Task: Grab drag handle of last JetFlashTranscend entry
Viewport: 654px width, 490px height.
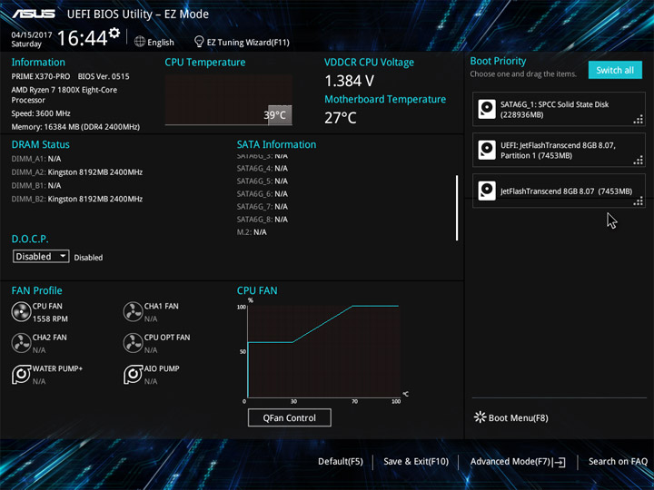Action: [x=639, y=201]
